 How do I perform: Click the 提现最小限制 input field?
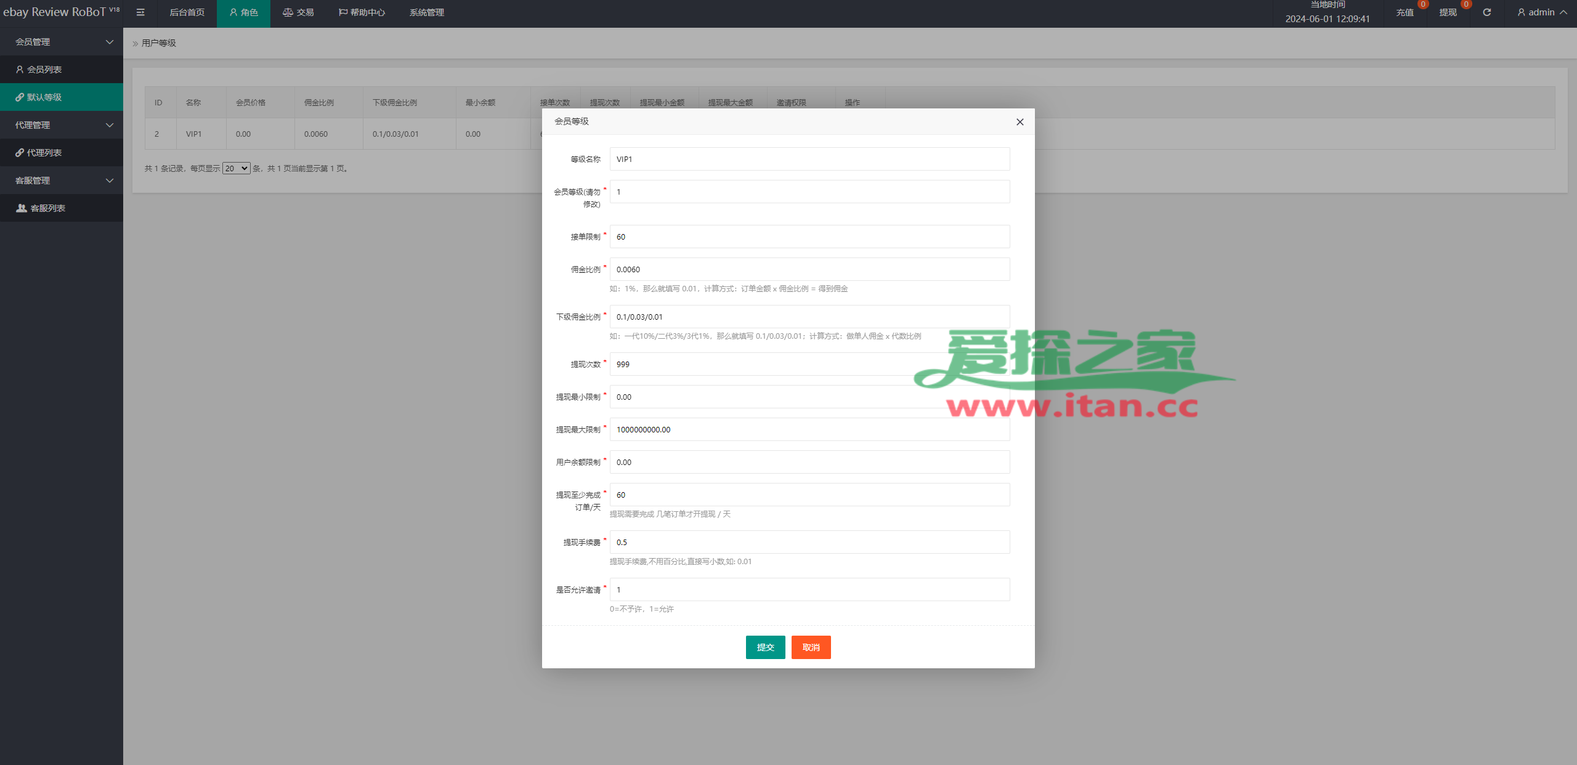pos(810,397)
